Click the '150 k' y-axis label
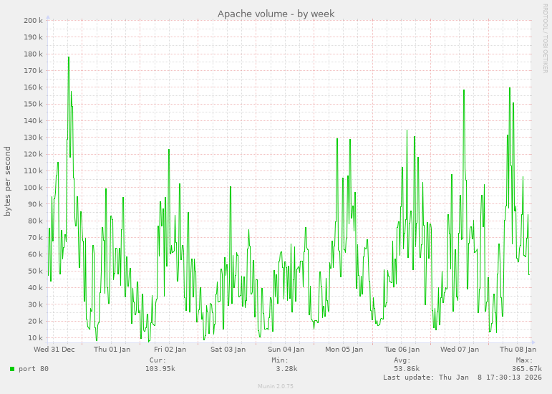This screenshot has height=394, width=552. pyautogui.click(x=33, y=104)
